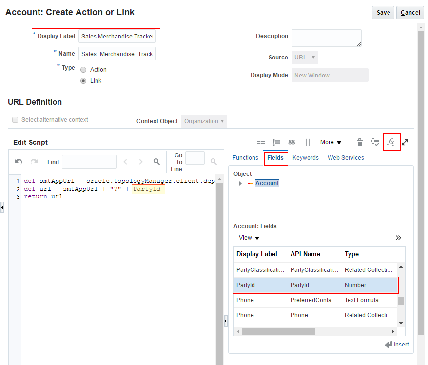This screenshot has height=365, width=428.
Task: Go to previous find result
Action: 125,162
